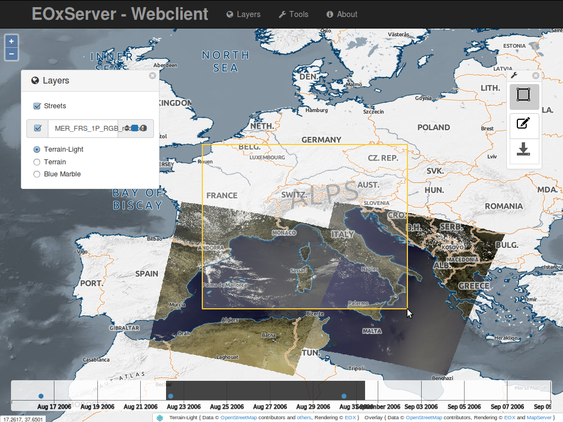This screenshot has height=422, width=563.
Task: Click the opacity adjust icon on MER_FRS layer
Action: (143, 128)
